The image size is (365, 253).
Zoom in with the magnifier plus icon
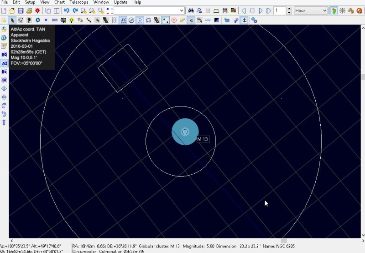(83, 10)
